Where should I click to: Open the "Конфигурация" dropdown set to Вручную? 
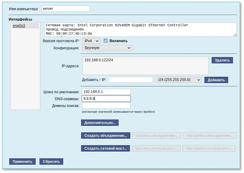coord(107,48)
